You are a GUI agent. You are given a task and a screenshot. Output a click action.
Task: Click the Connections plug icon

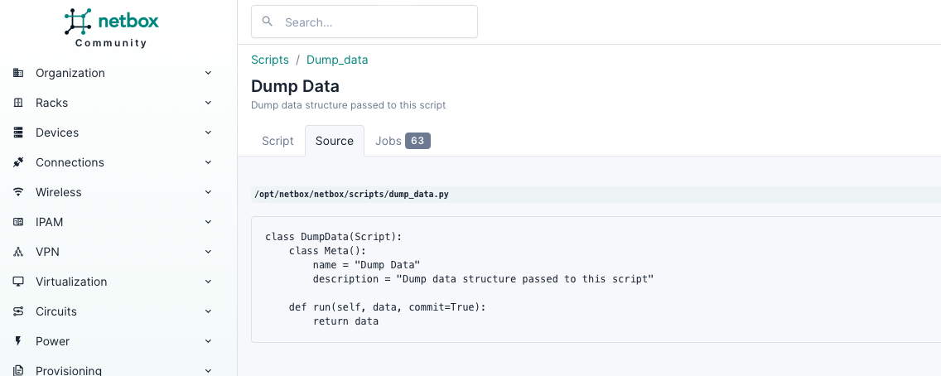[18, 162]
